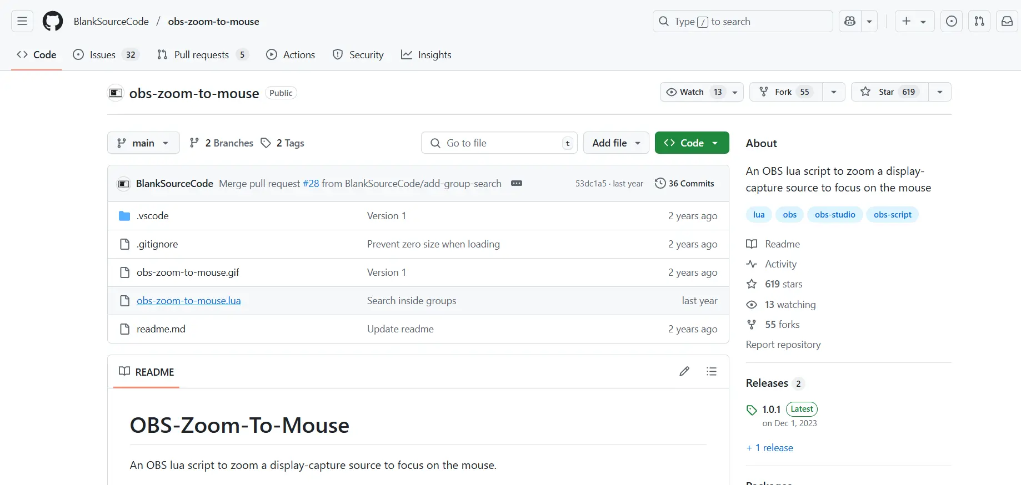Screen dimensions: 1021x485
Task: Open the main branch selector
Action: click(143, 143)
